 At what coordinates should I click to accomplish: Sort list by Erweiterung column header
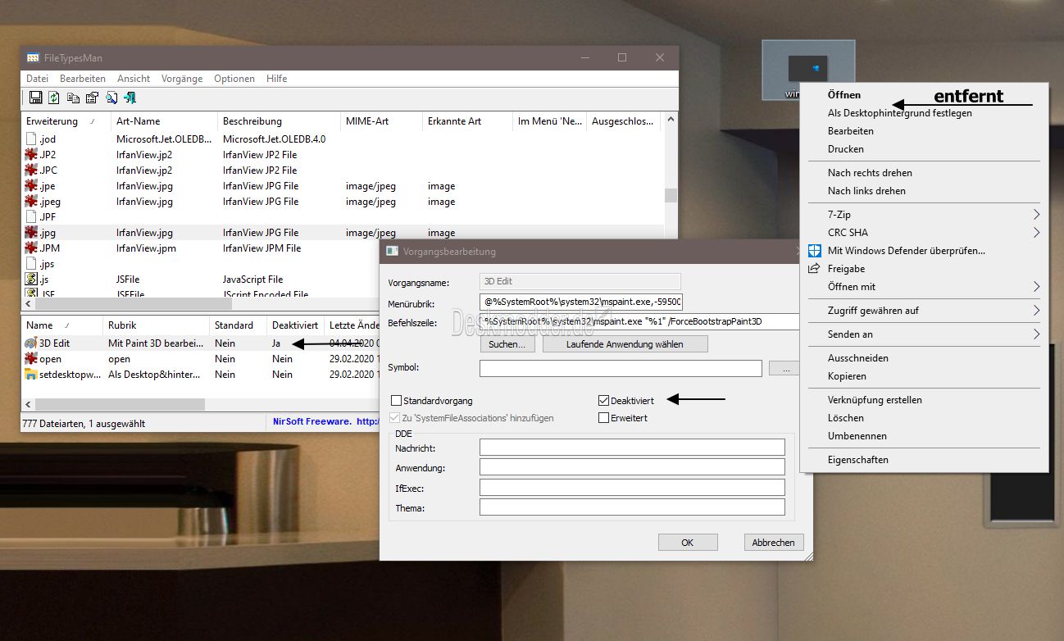coord(66,121)
